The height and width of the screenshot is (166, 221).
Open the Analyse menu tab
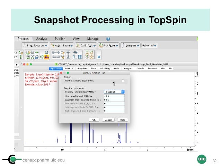point(42,39)
